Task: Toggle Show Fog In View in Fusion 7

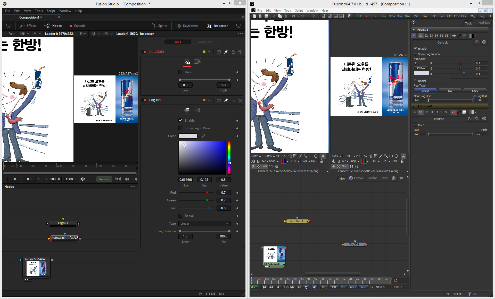Action: 416,54
